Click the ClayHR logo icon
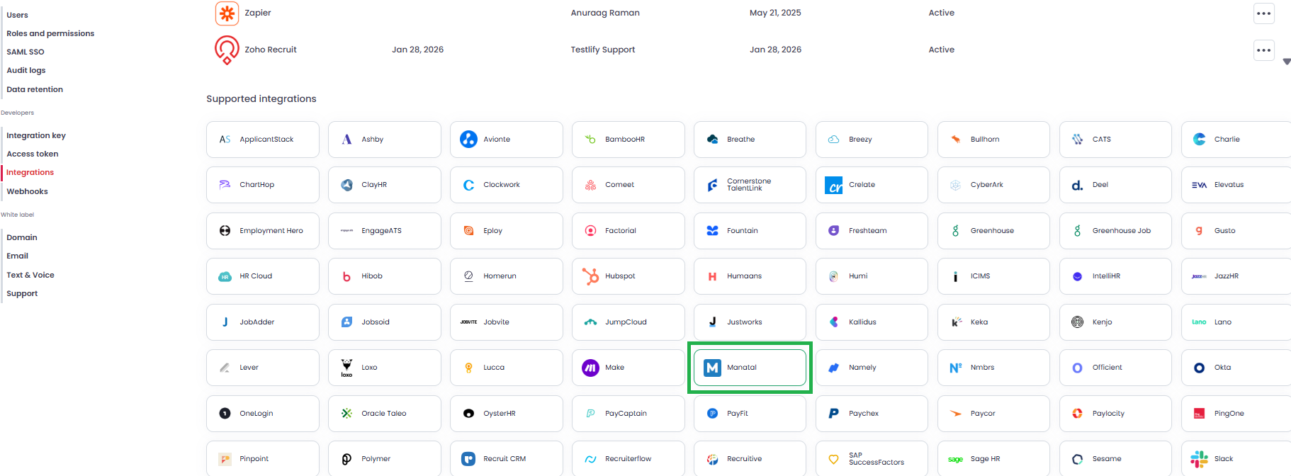The width and height of the screenshot is (1291, 476). click(x=346, y=185)
